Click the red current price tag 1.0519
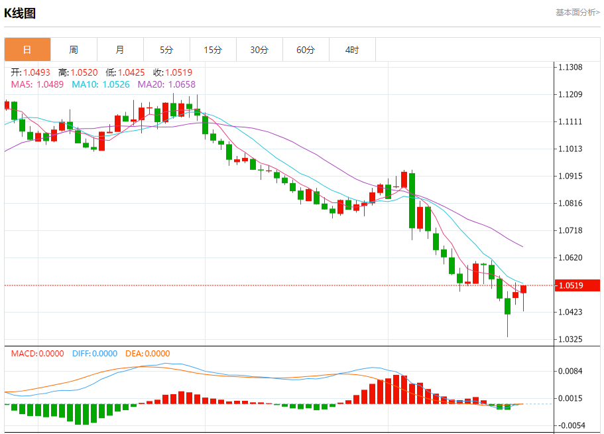This screenshot has height=434, width=604. point(577,285)
